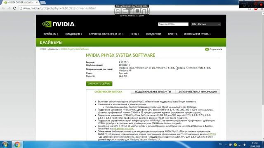
Task: Click version value 9.10.0513
Action: click(x=124, y=62)
